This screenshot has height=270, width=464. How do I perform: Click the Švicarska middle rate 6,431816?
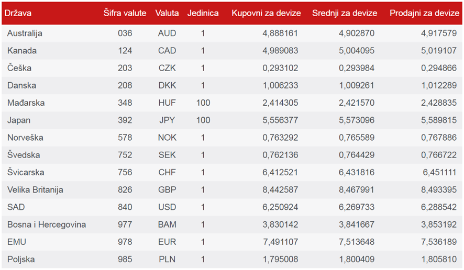point(357,172)
